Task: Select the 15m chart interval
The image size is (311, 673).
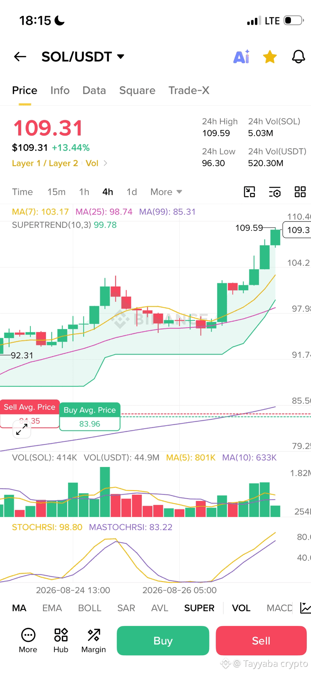Action: (56, 192)
